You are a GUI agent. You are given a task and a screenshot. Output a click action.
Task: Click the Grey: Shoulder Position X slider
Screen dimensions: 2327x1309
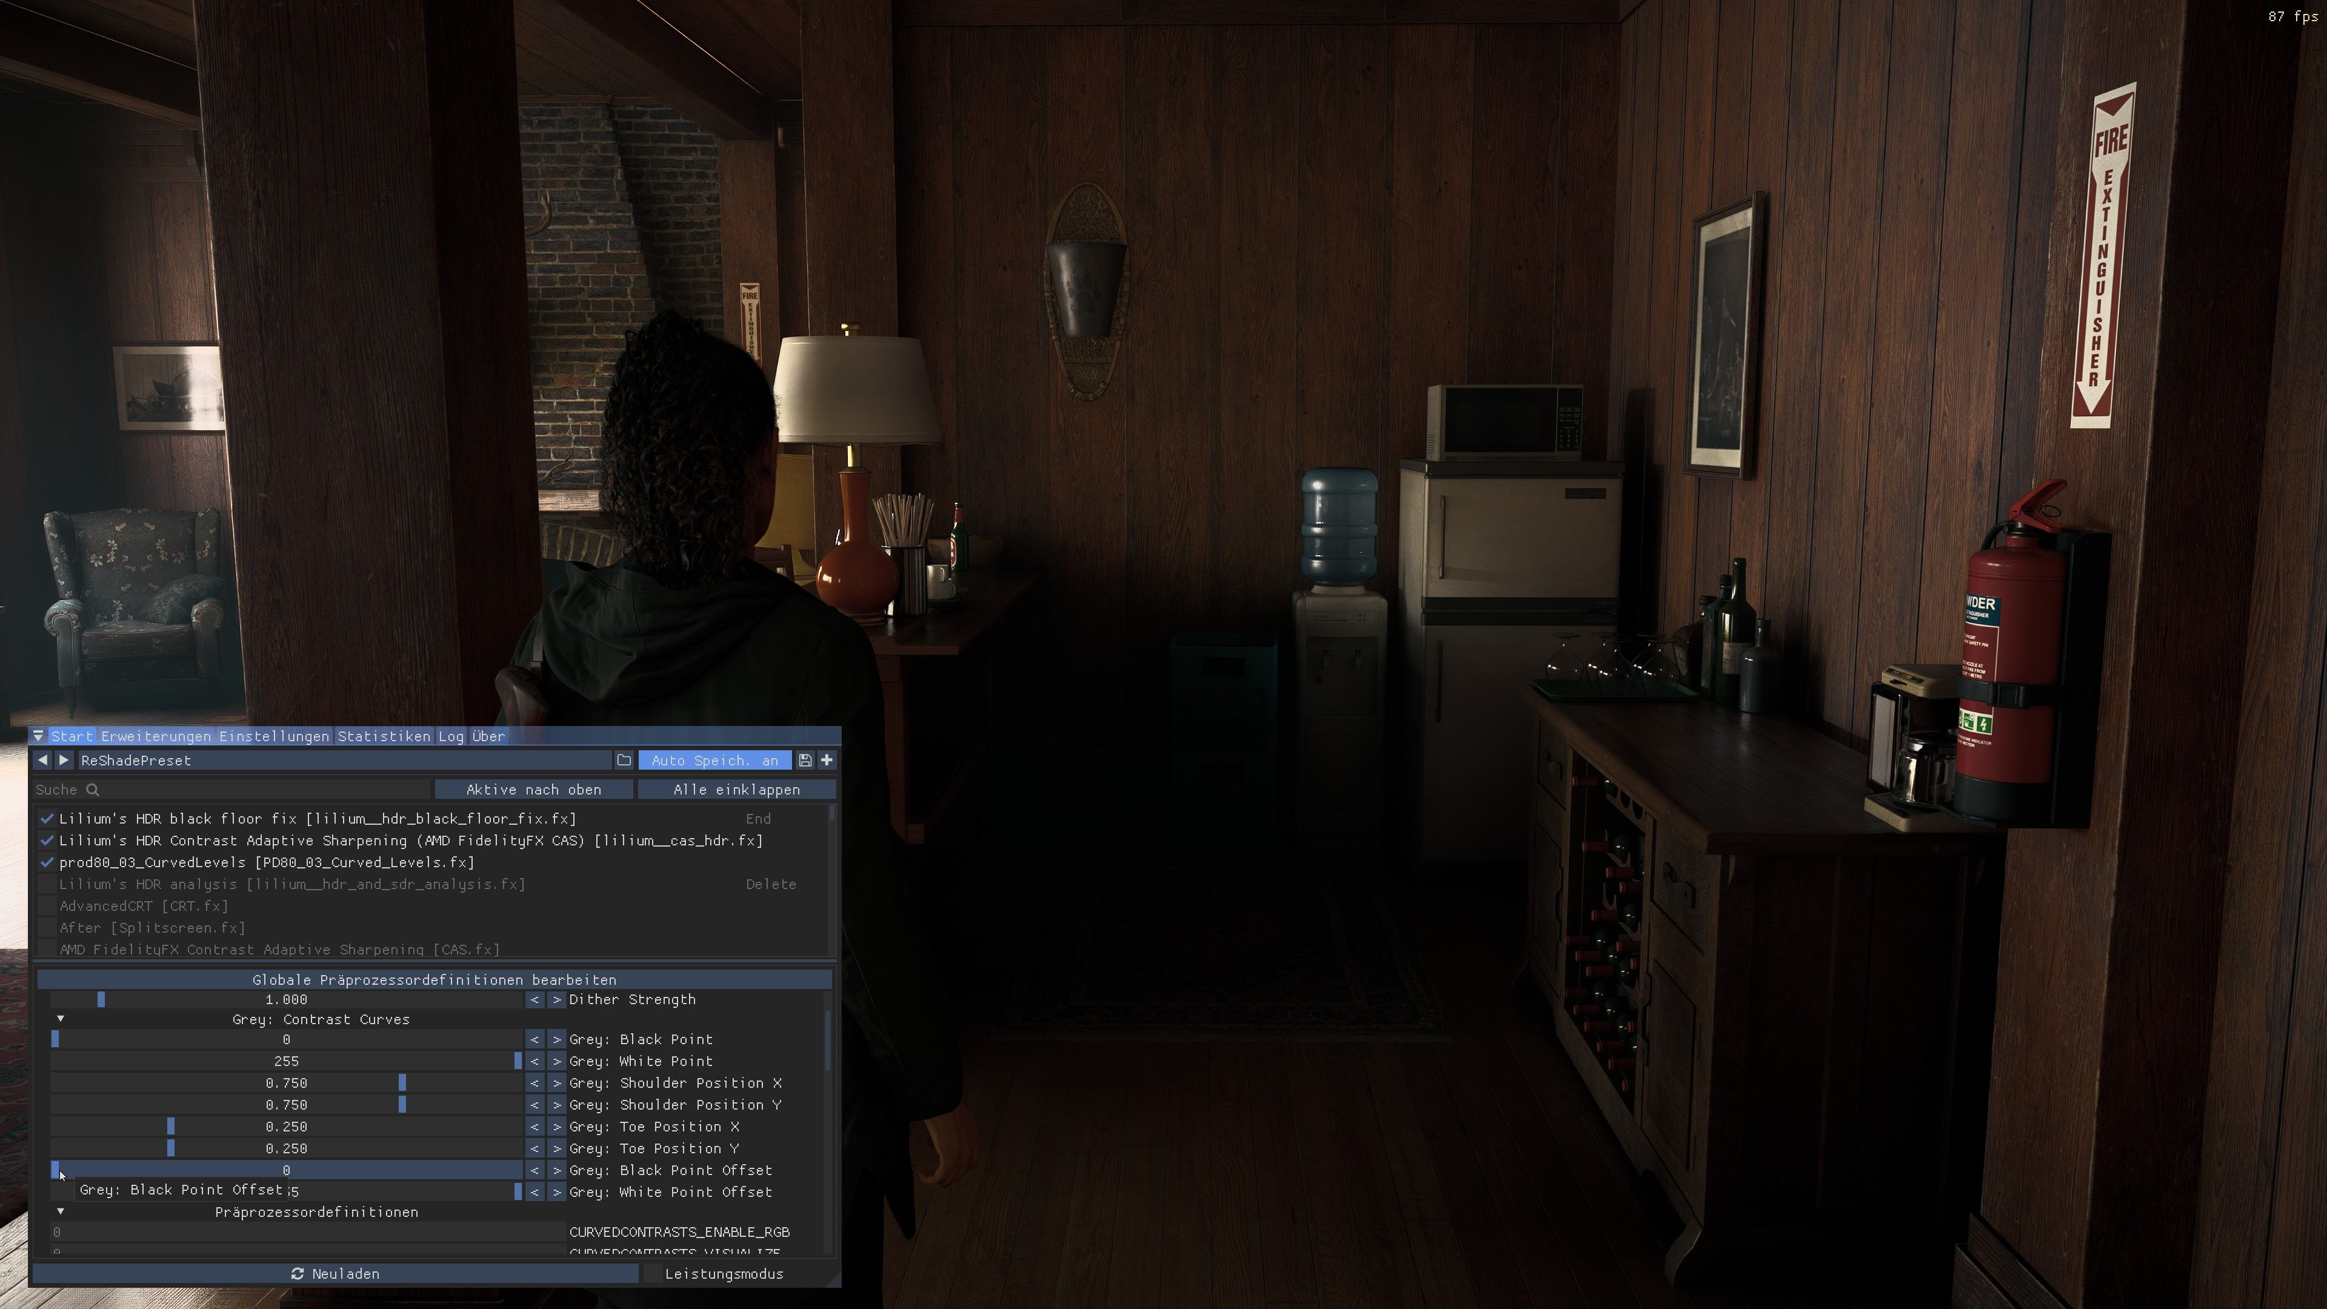click(x=287, y=1082)
